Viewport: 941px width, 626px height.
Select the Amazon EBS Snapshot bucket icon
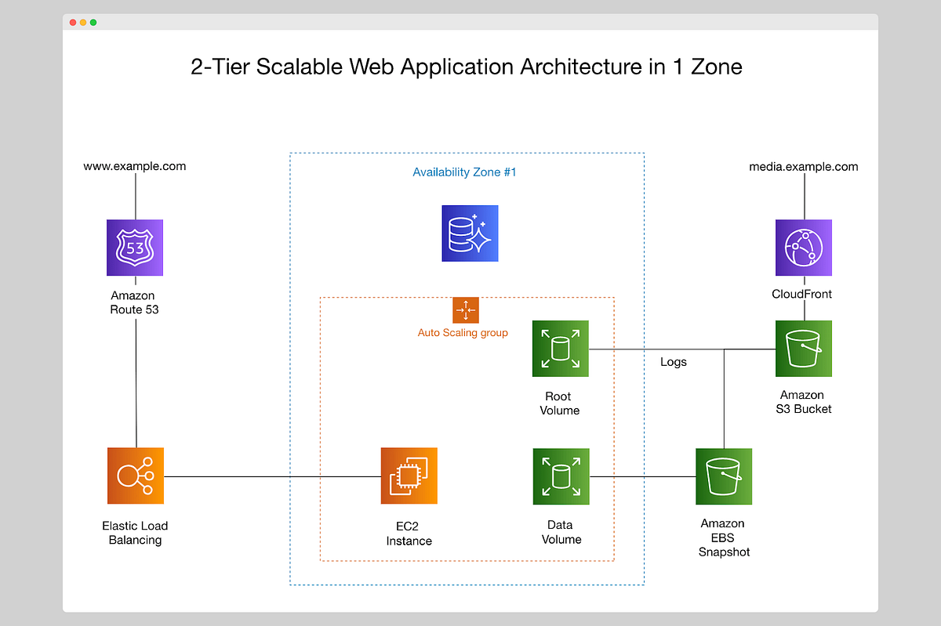[724, 476]
